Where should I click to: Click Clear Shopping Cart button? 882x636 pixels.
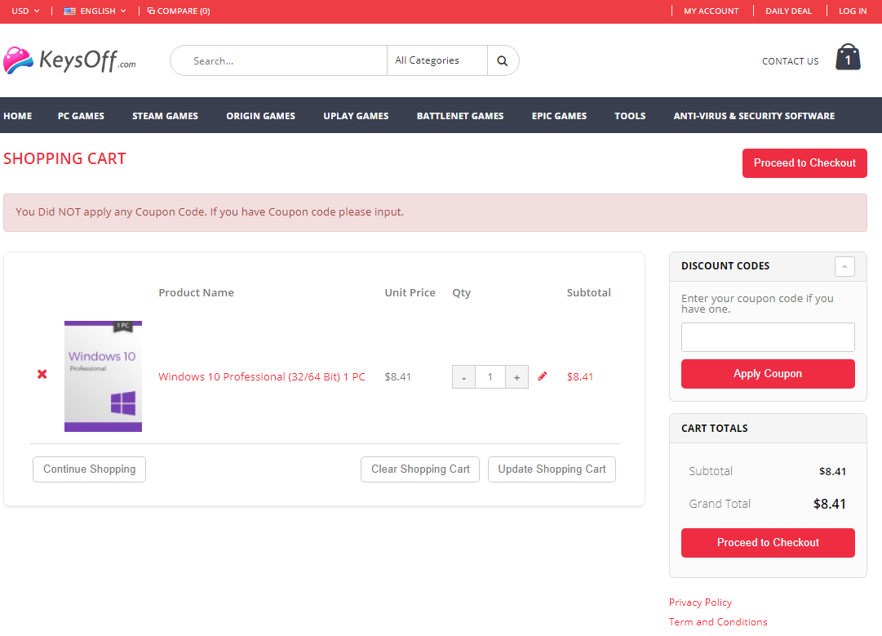click(x=420, y=469)
